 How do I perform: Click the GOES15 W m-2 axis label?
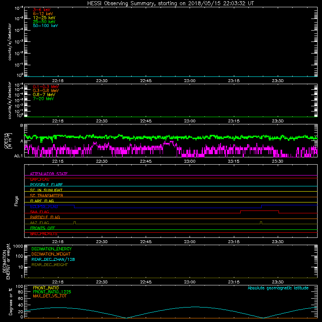click(x=8, y=140)
